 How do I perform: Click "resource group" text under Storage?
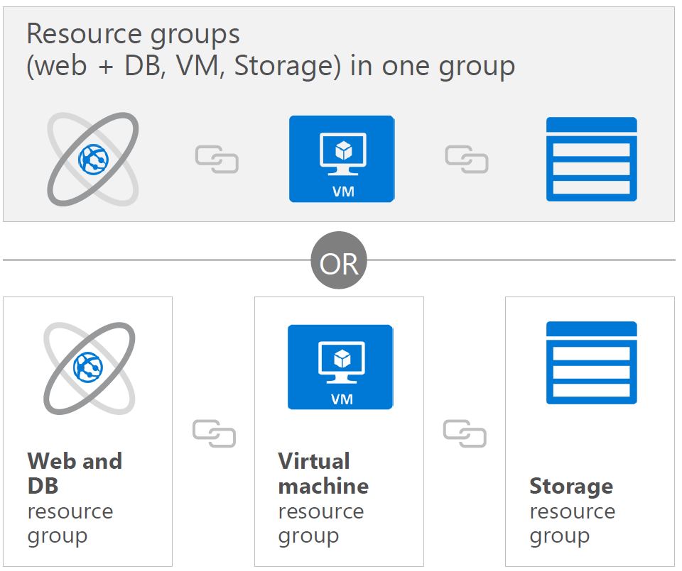tap(573, 524)
